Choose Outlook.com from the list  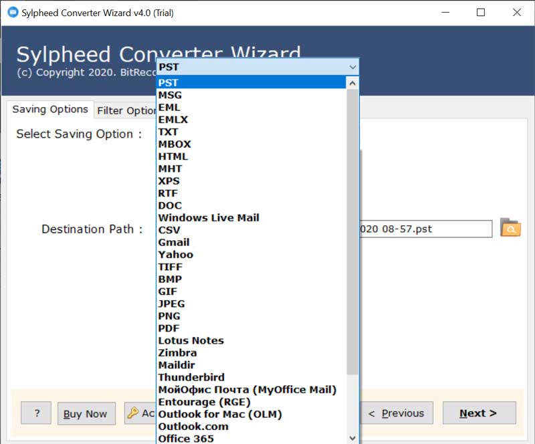pyautogui.click(x=251, y=427)
